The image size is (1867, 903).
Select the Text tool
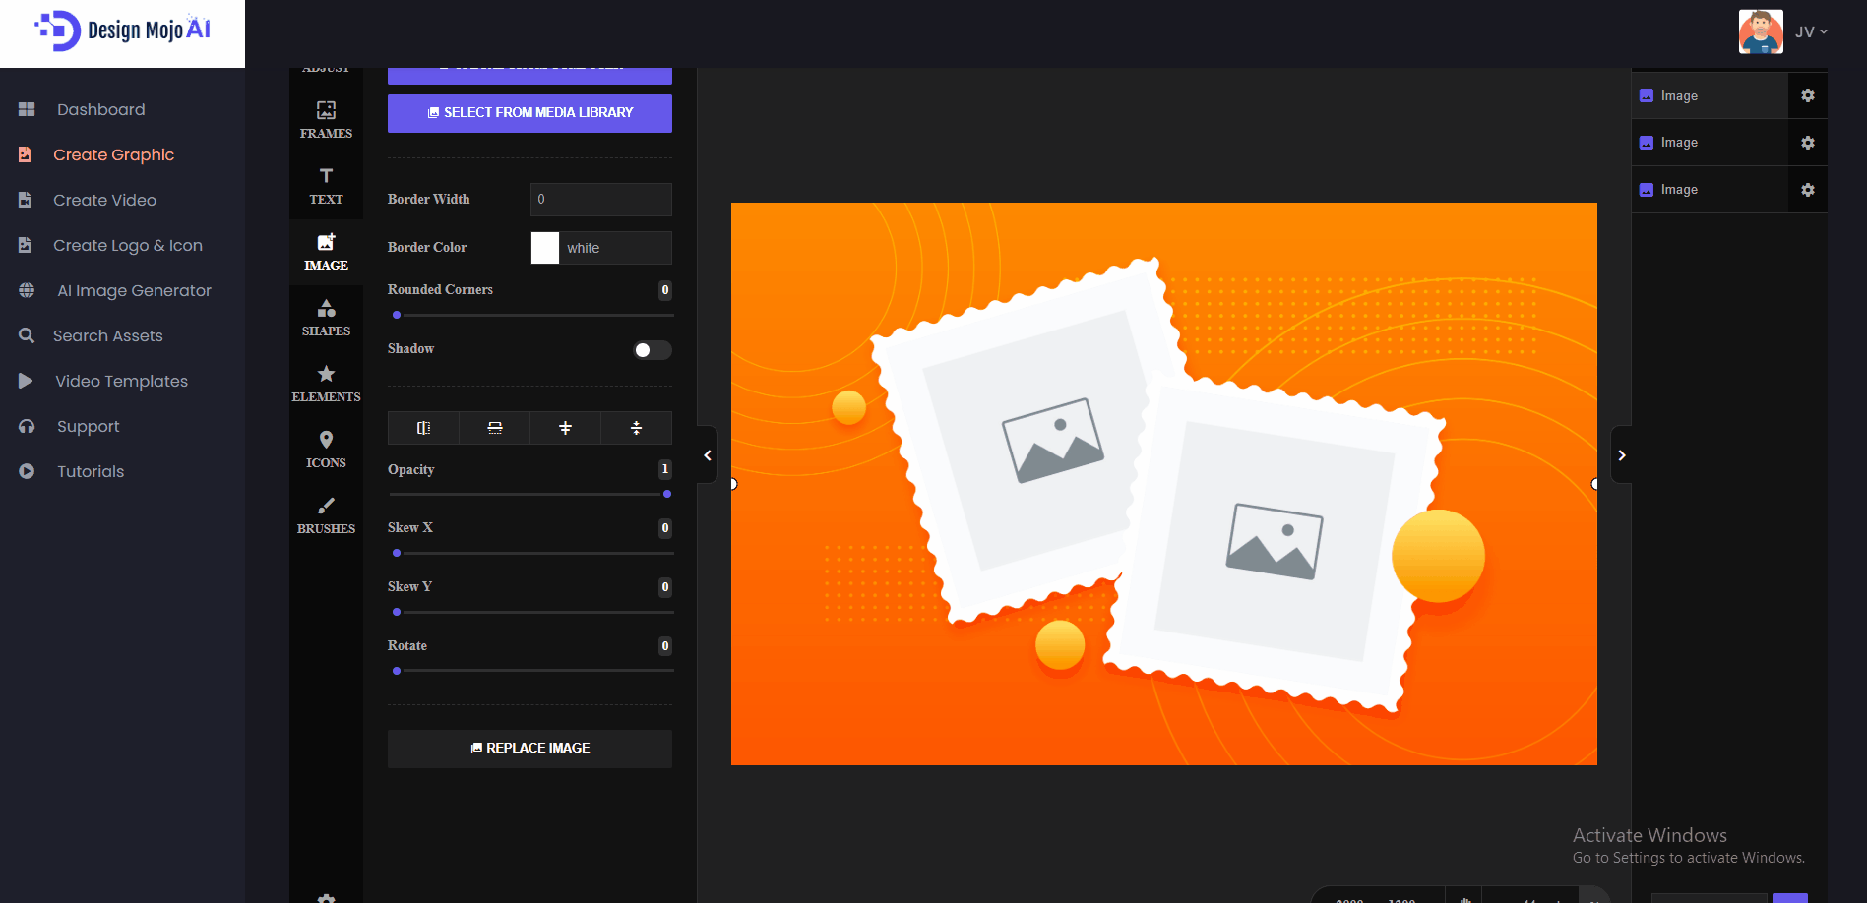coord(326,185)
